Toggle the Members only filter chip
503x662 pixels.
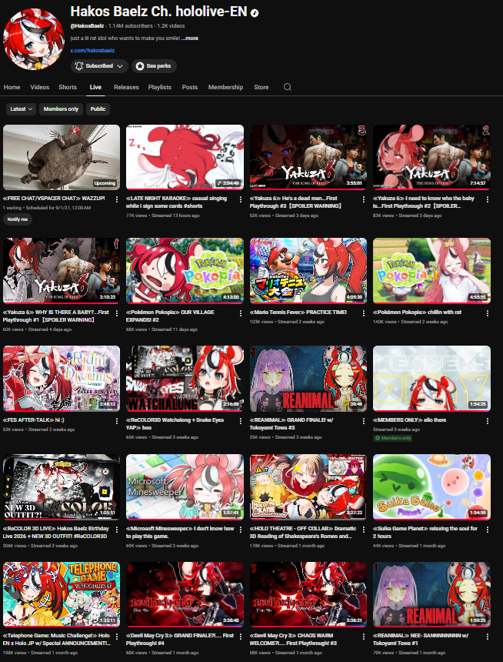tap(62, 109)
